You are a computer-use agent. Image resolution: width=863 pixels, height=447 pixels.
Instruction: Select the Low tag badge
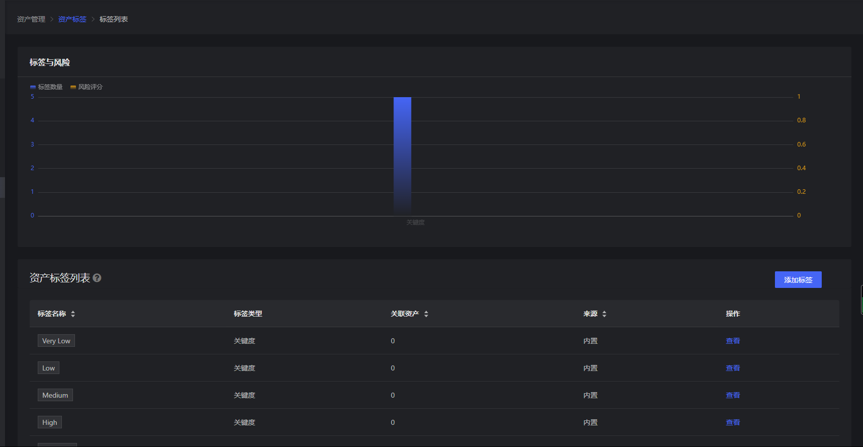[48, 368]
